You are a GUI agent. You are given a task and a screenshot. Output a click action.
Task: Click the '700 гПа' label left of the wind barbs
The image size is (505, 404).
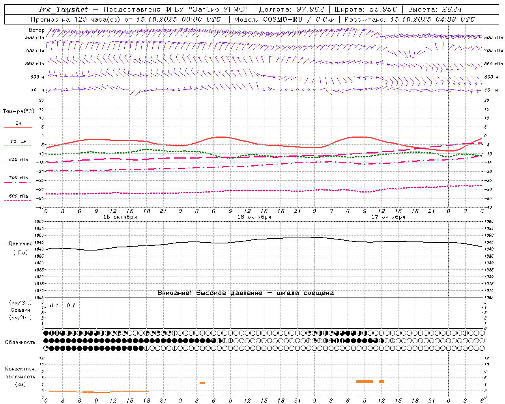(x=35, y=50)
